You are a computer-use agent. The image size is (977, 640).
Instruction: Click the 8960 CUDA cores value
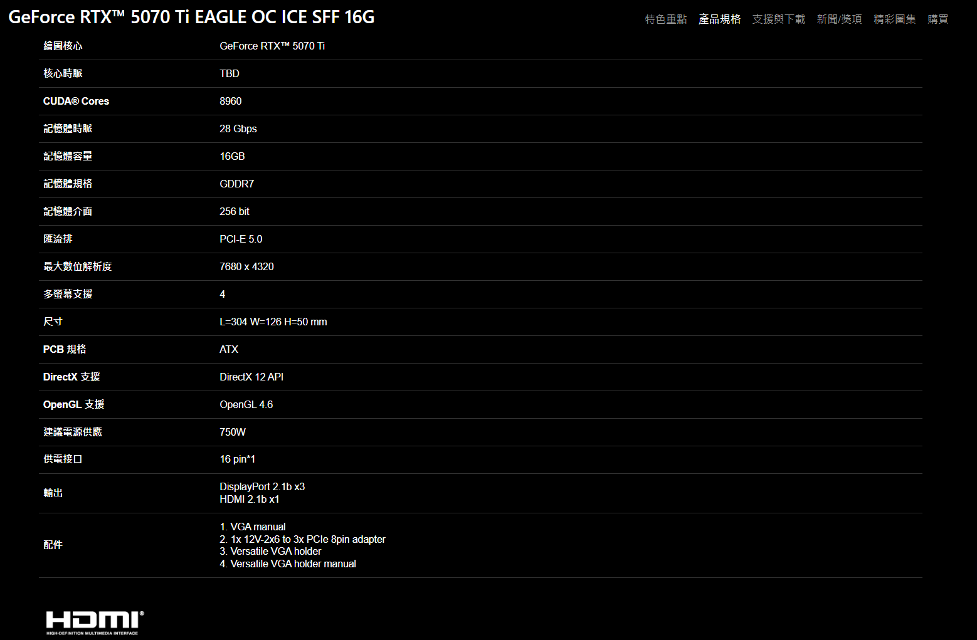click(x=231, y=101)
